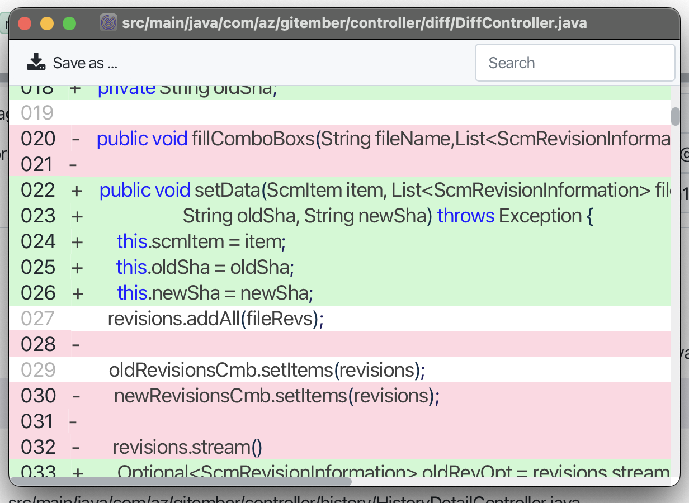
Task: Click the removed fillComboBoxs method line
Action: click(x=340, y=139)
